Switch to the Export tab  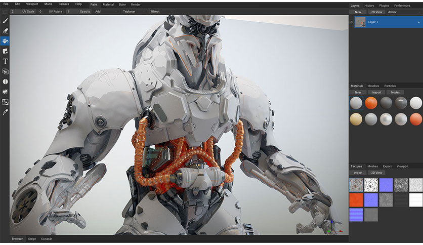click(387, 166)
